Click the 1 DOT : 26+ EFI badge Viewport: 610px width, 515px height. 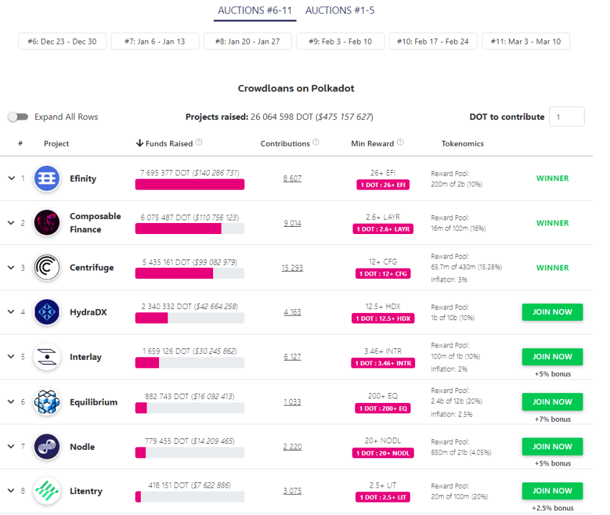pos(383,184)
